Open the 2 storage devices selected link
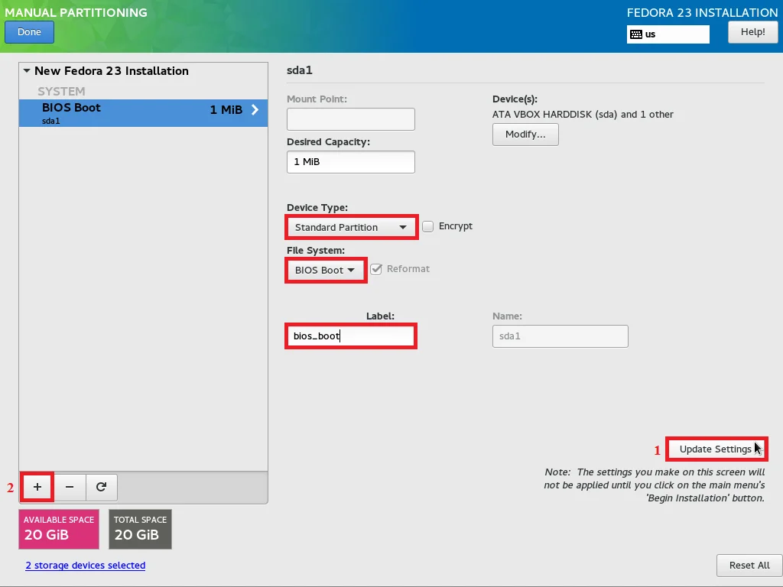Screen dimensions: 783x587 click(86, 565)
